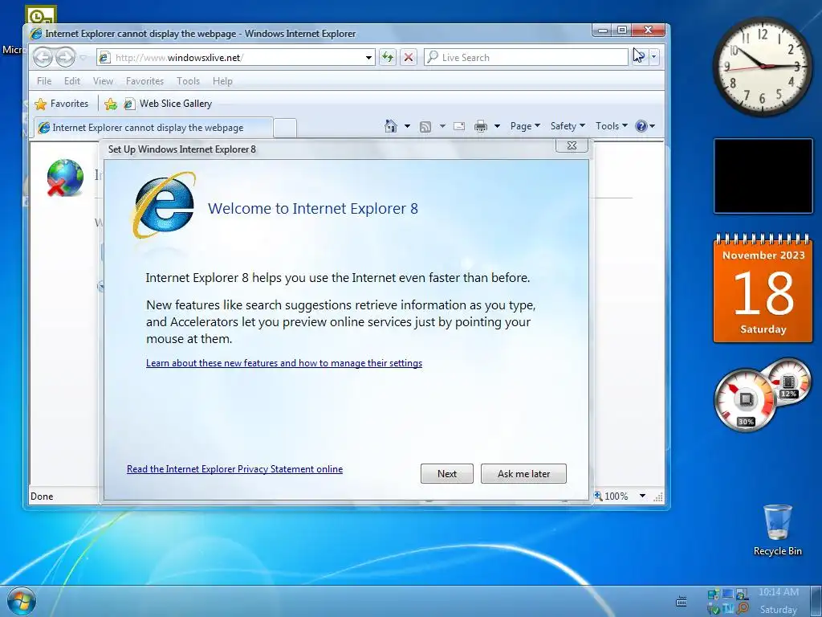Open the Tools menu in menu bar
Screen dimensions: 822x617
[188, 81]
